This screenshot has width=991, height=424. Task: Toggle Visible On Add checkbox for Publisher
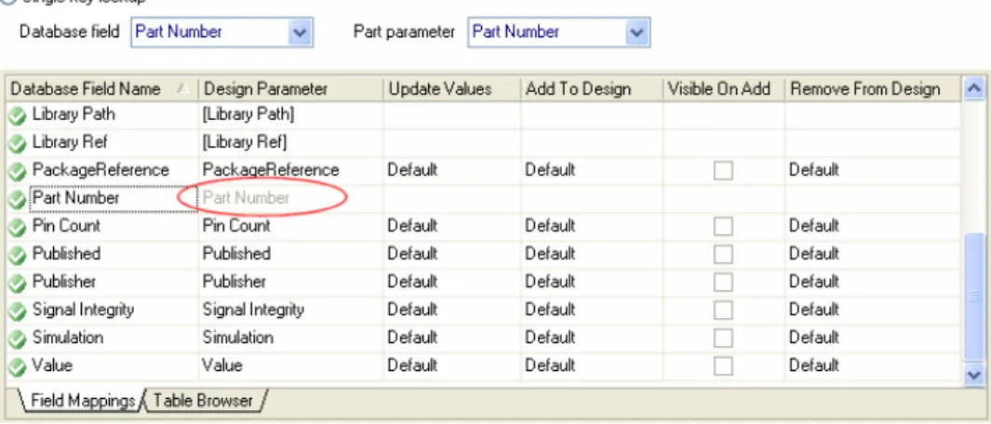(x=723, y=282)
